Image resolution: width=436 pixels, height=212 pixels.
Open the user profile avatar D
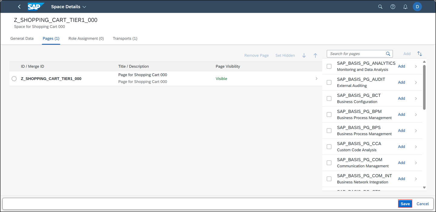click(417, 7)
